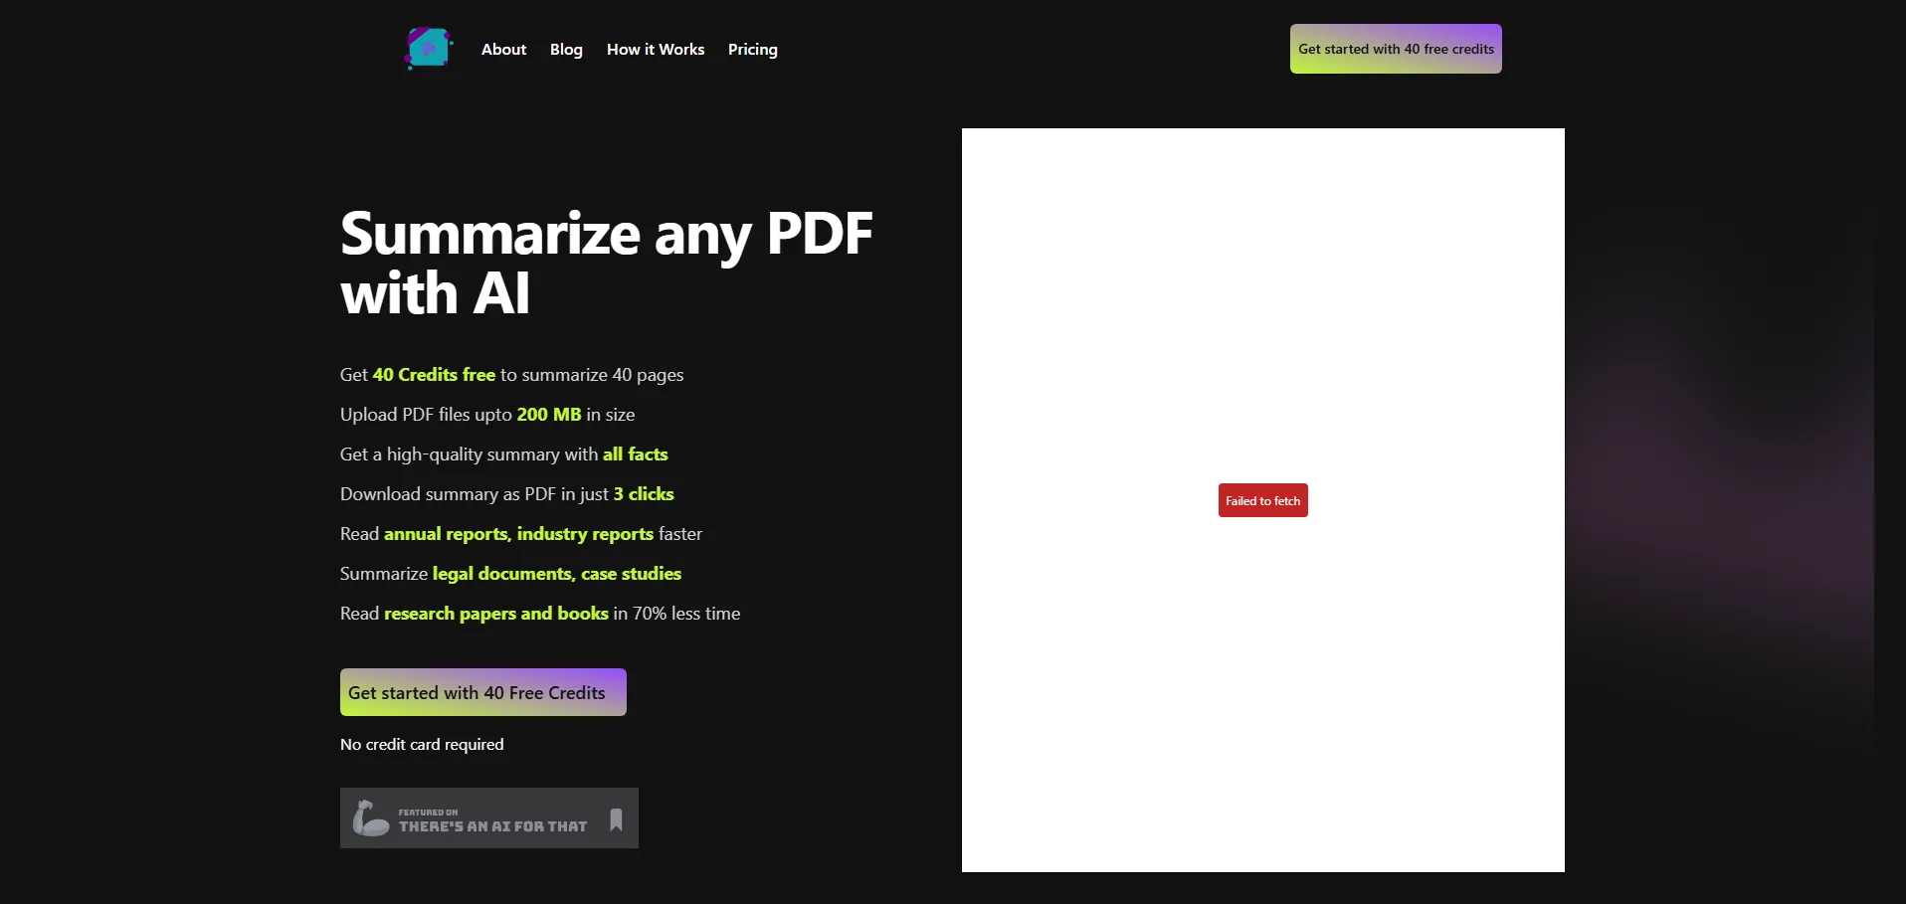
Task: Click the 'Summarize any PDF with AI' heading
Action: point(605,263)
